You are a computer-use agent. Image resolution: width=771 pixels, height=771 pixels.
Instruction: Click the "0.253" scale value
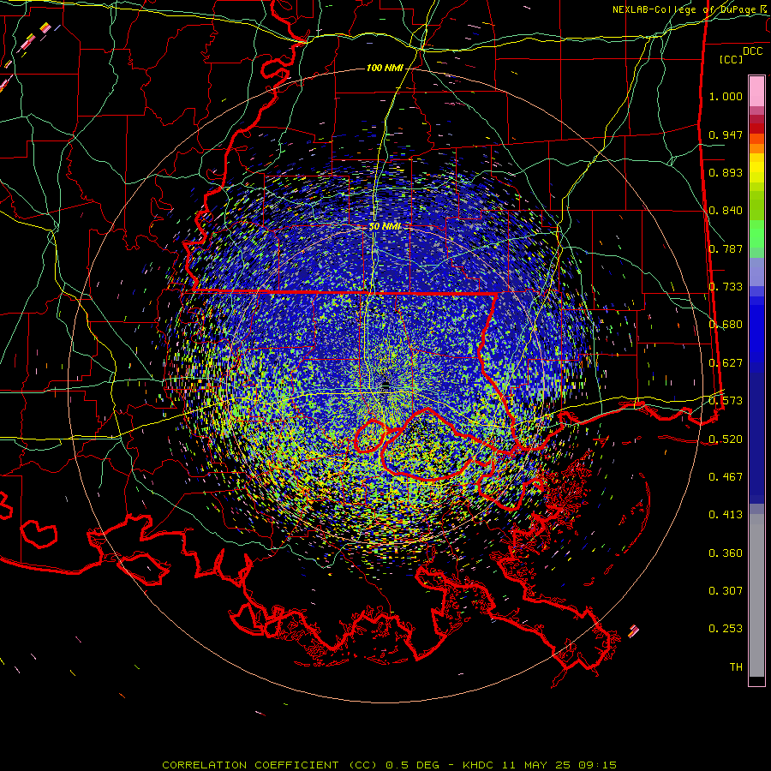(x=726, y=629)
